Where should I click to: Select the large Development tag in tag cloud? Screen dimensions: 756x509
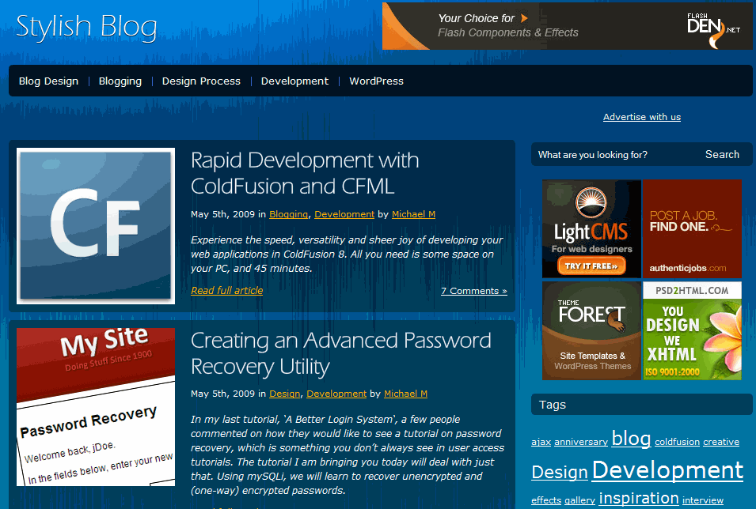(x=667, y=470)
